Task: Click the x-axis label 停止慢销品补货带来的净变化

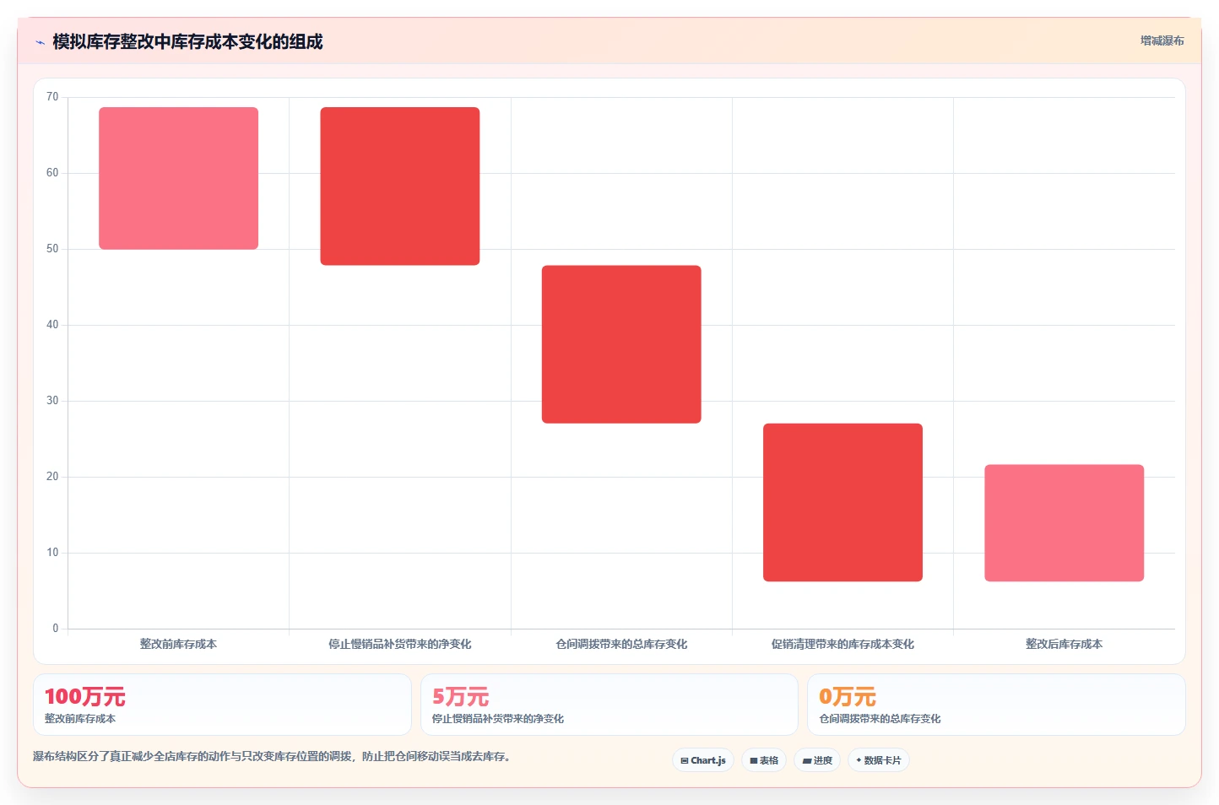Action: [x=400, y=644]
